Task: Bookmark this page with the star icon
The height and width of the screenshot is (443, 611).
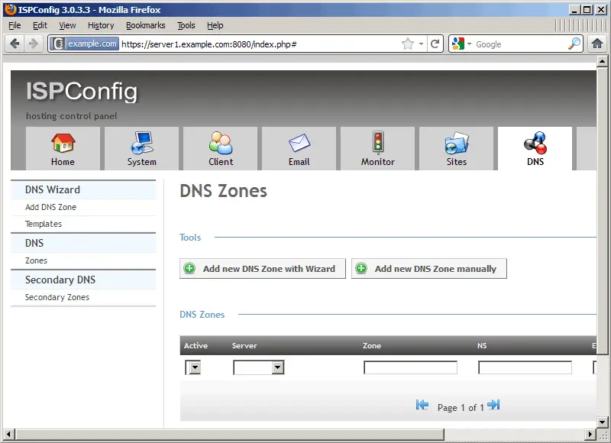Action: coord(408,44)
